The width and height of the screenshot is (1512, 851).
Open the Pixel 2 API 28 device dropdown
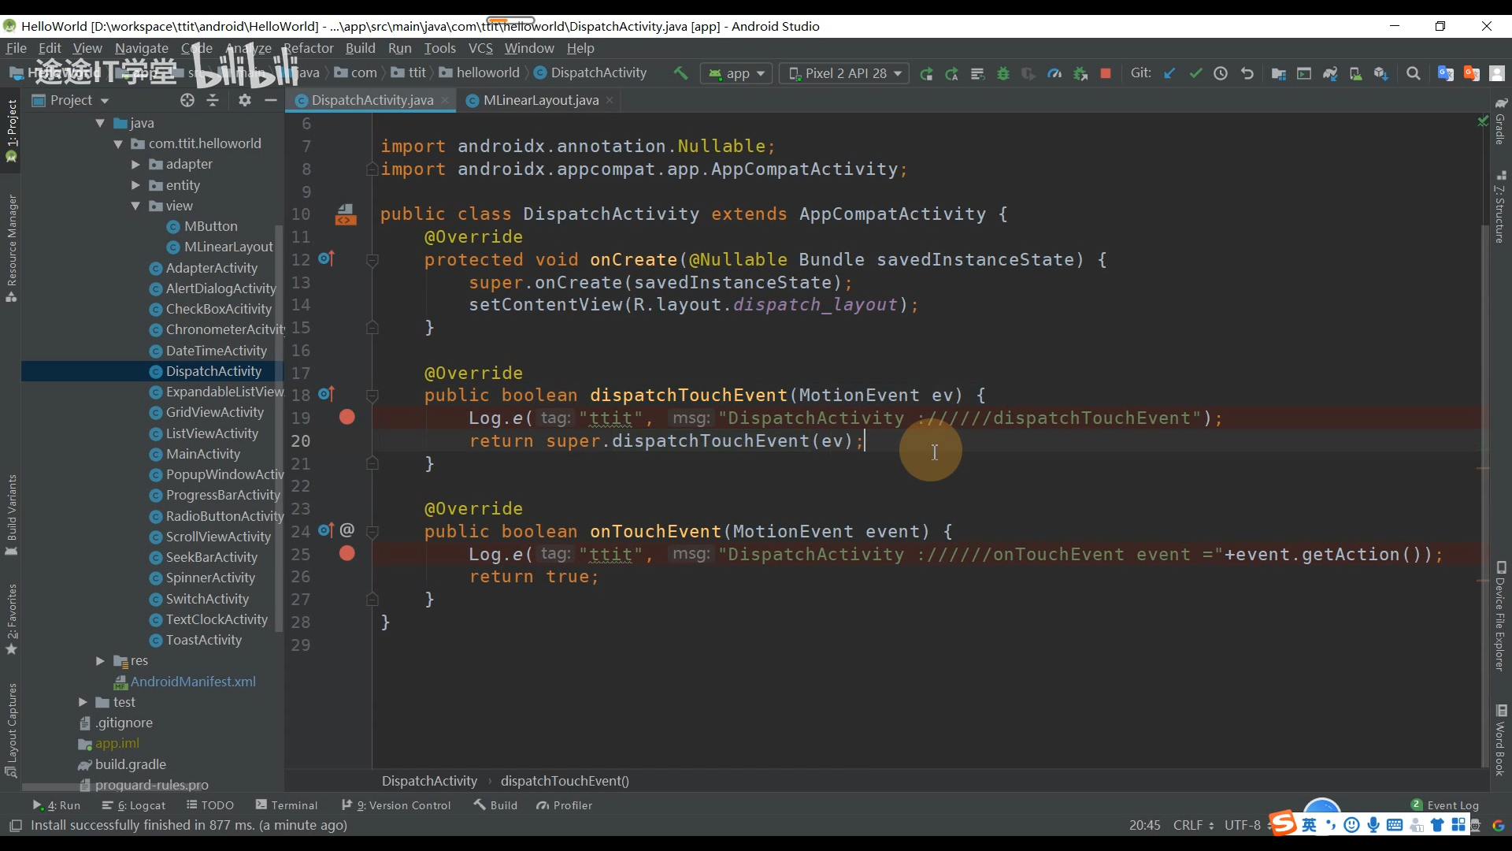pos(844,73)
